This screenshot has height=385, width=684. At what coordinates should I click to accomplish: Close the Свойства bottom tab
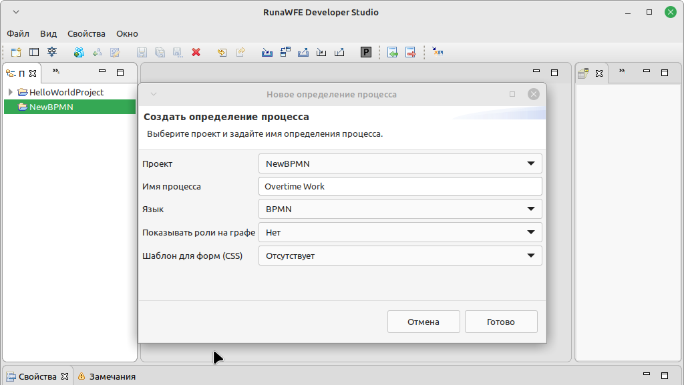(x=65, y=376)
